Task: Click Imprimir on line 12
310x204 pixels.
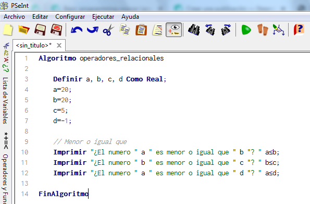Action: (70, 173)
